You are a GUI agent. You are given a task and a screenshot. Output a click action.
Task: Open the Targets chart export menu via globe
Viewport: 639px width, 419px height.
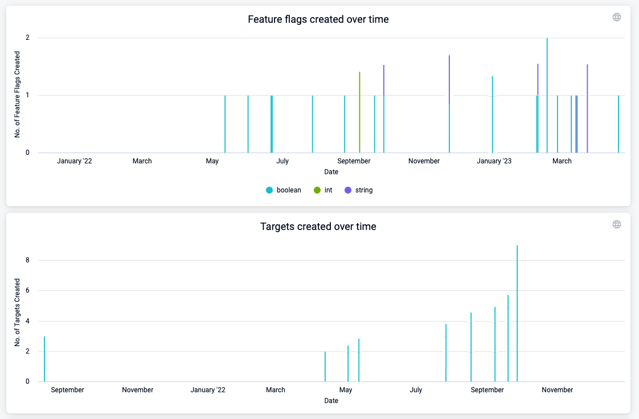pos(617,224)
